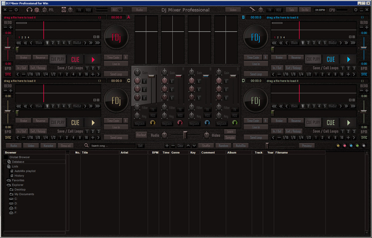Image resolution: width=372 pixels, height=238 pixels.
Task: Click the waveform zoom-in icon on deck A
Action: coord(98,37)
